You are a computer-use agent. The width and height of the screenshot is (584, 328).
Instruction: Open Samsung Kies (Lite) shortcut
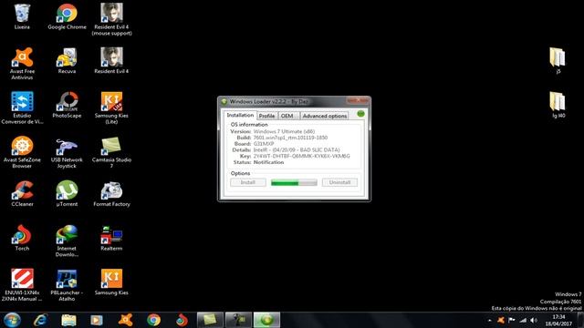[111, 108]
